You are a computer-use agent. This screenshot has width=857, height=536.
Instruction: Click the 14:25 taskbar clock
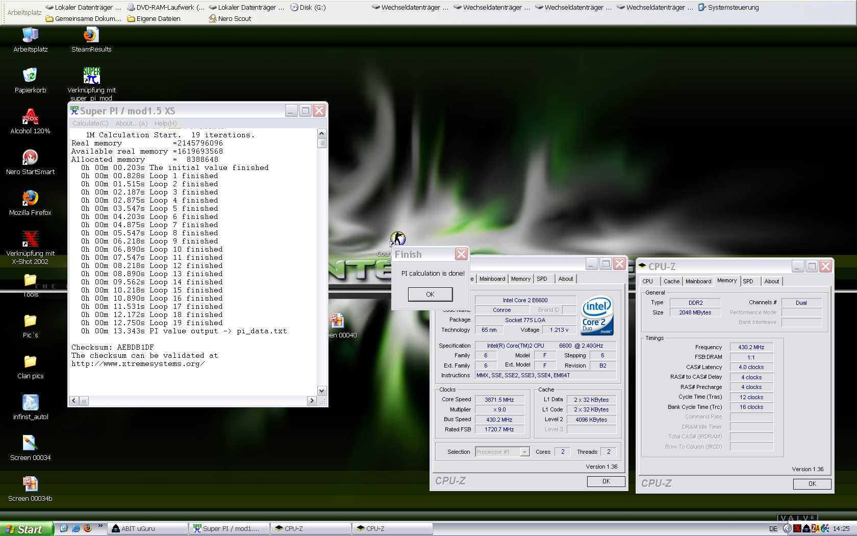coord(841,529)
